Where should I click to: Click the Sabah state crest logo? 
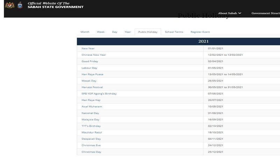[20, 5]
